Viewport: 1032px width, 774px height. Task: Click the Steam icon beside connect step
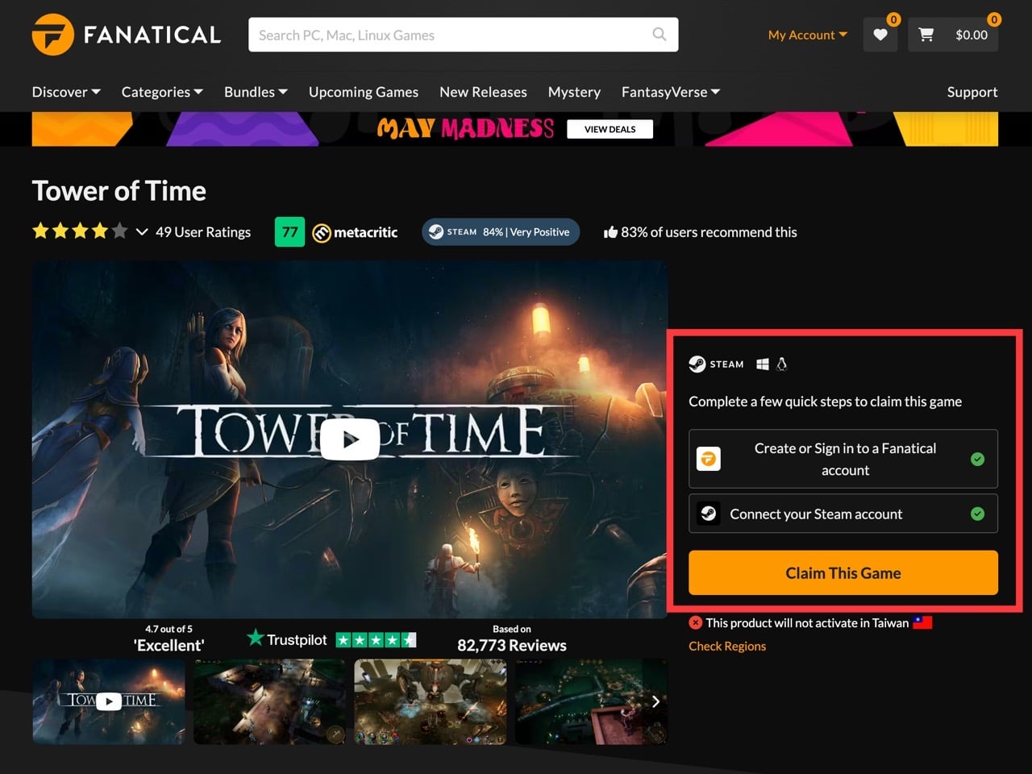tap(709, 514)
